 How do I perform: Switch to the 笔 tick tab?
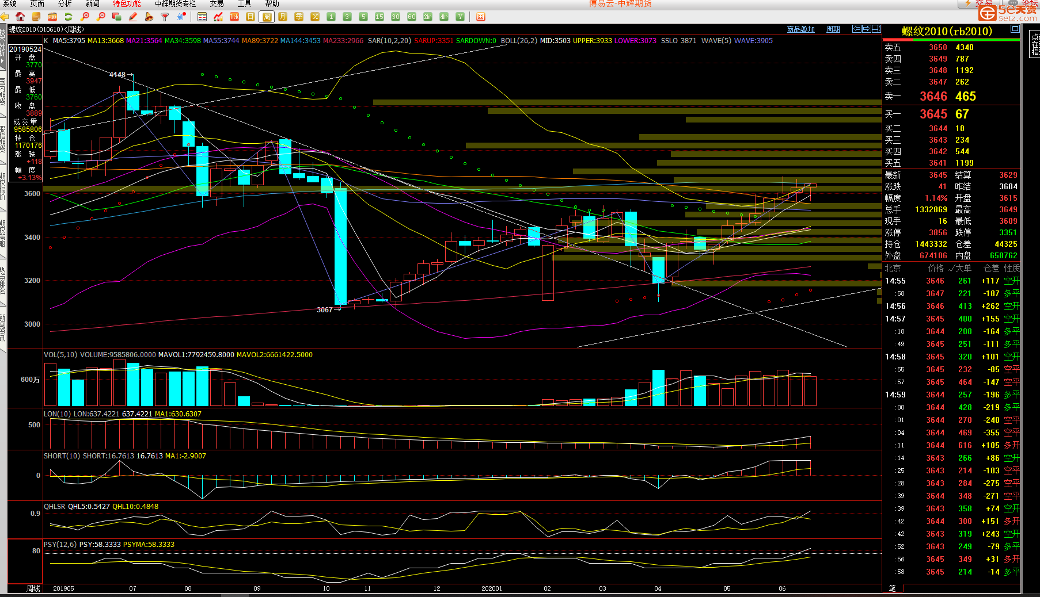893,588
